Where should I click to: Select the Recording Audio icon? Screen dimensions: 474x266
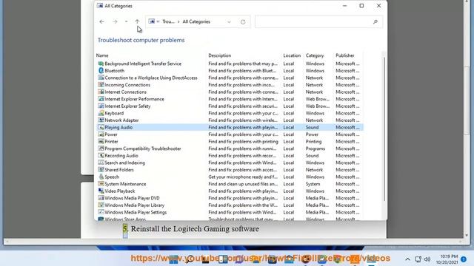pos(101,156)
